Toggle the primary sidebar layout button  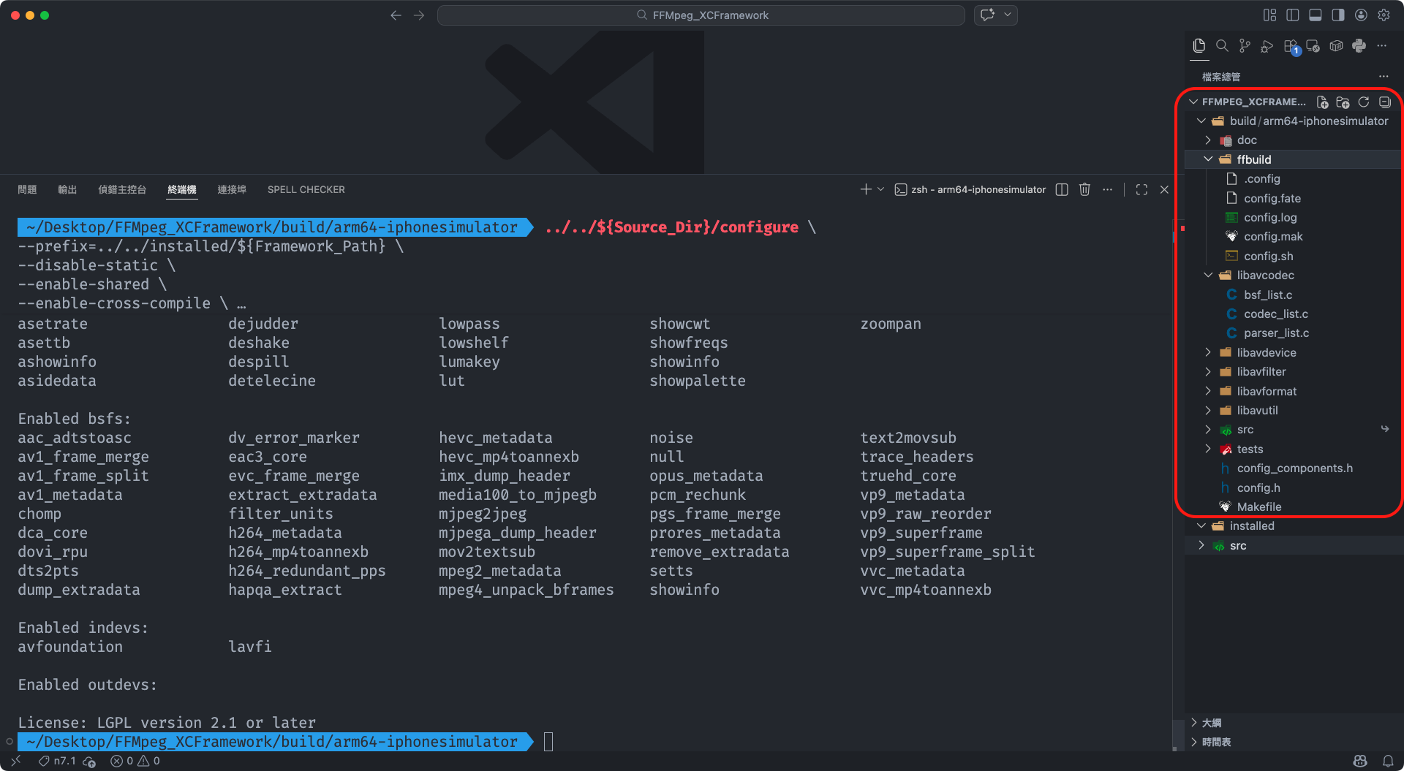[1293, 15]
